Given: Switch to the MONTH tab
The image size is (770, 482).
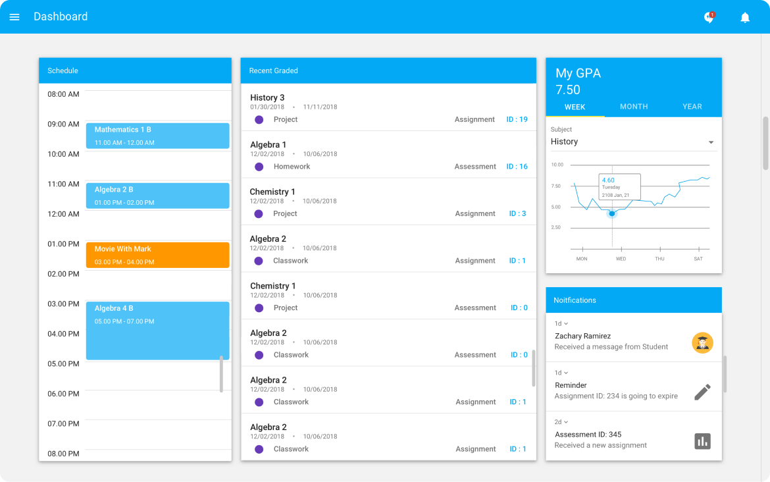Looking at the screenshot, I should [x=634, y=107].
